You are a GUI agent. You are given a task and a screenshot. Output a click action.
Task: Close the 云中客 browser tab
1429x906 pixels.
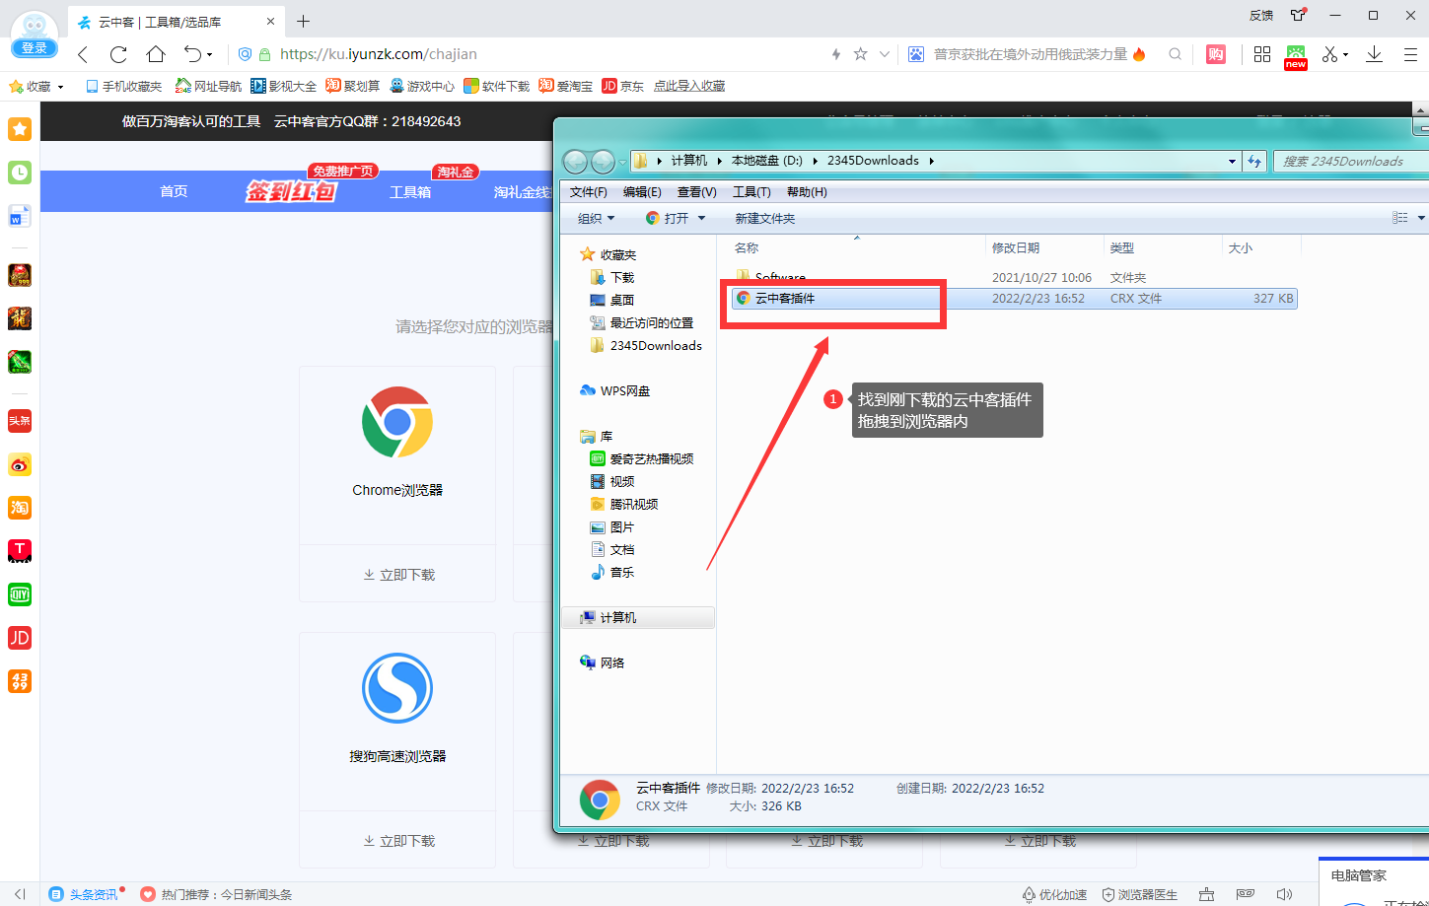[x=270, y=21]
